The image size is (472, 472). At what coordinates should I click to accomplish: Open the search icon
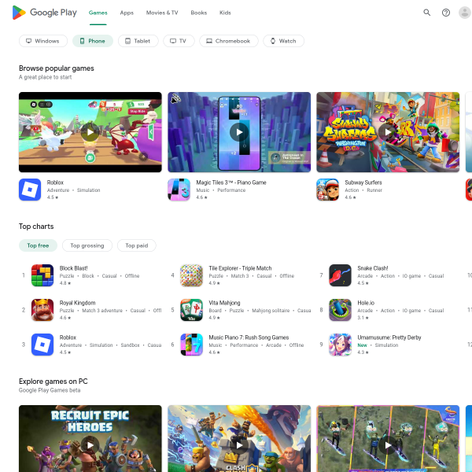coord(426,13)
